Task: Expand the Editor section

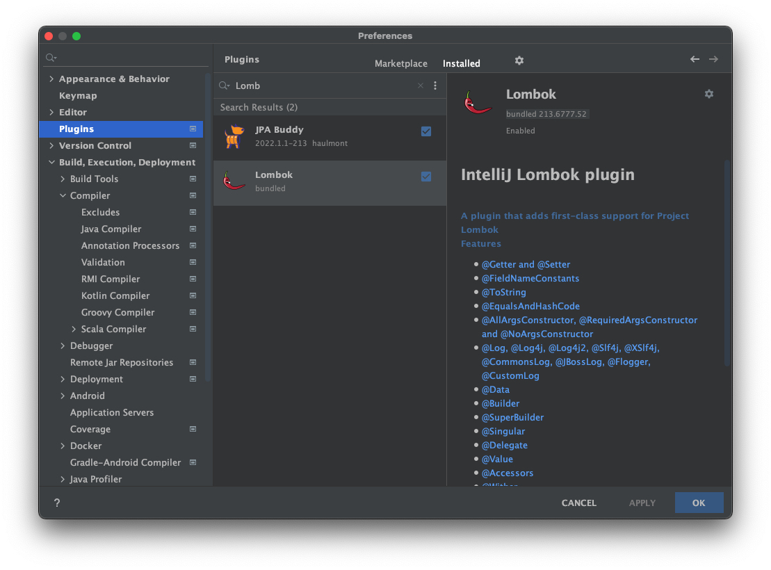Action: click(x=51, y=112)
